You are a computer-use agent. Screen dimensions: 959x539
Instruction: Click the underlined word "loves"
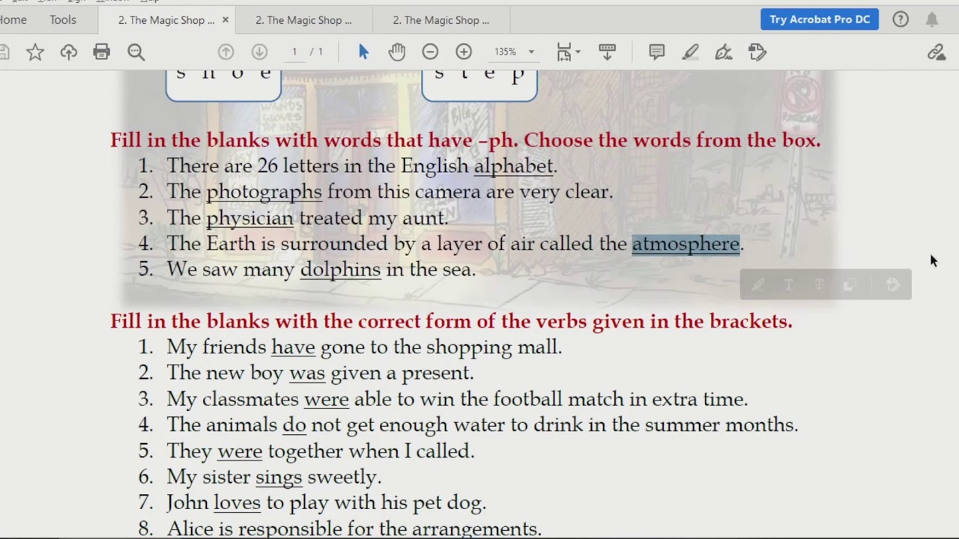click(x=237, y=502)
